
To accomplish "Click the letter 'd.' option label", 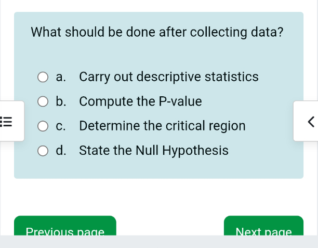I will [61, 151].
